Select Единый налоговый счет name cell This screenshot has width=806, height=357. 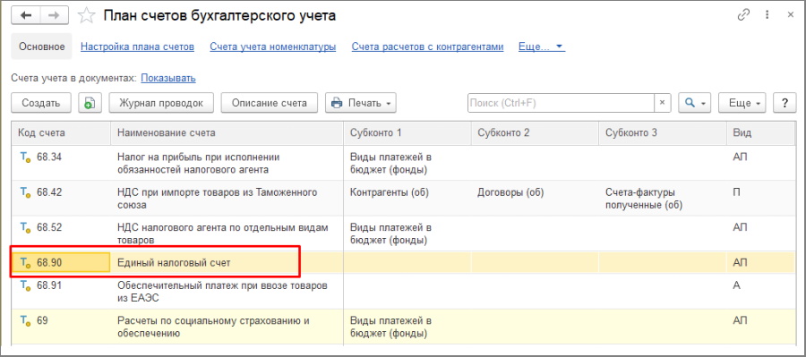pos(227,263)
